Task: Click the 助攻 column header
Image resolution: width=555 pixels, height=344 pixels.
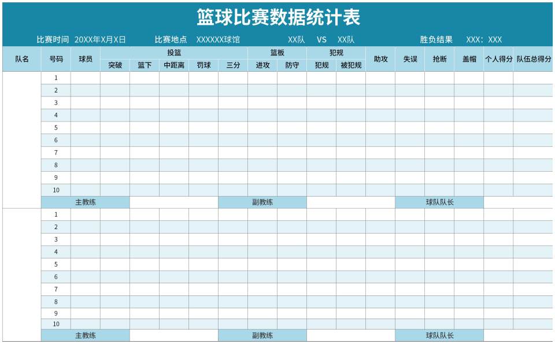Action: (380, 59)
